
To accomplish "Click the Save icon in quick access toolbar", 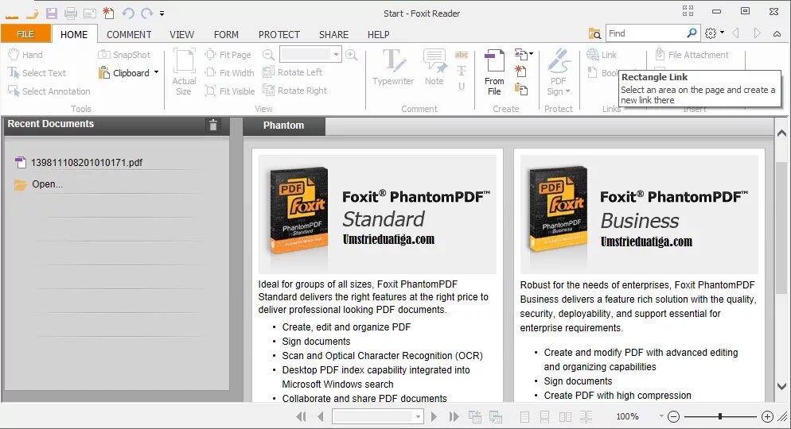I will (52, 13).
